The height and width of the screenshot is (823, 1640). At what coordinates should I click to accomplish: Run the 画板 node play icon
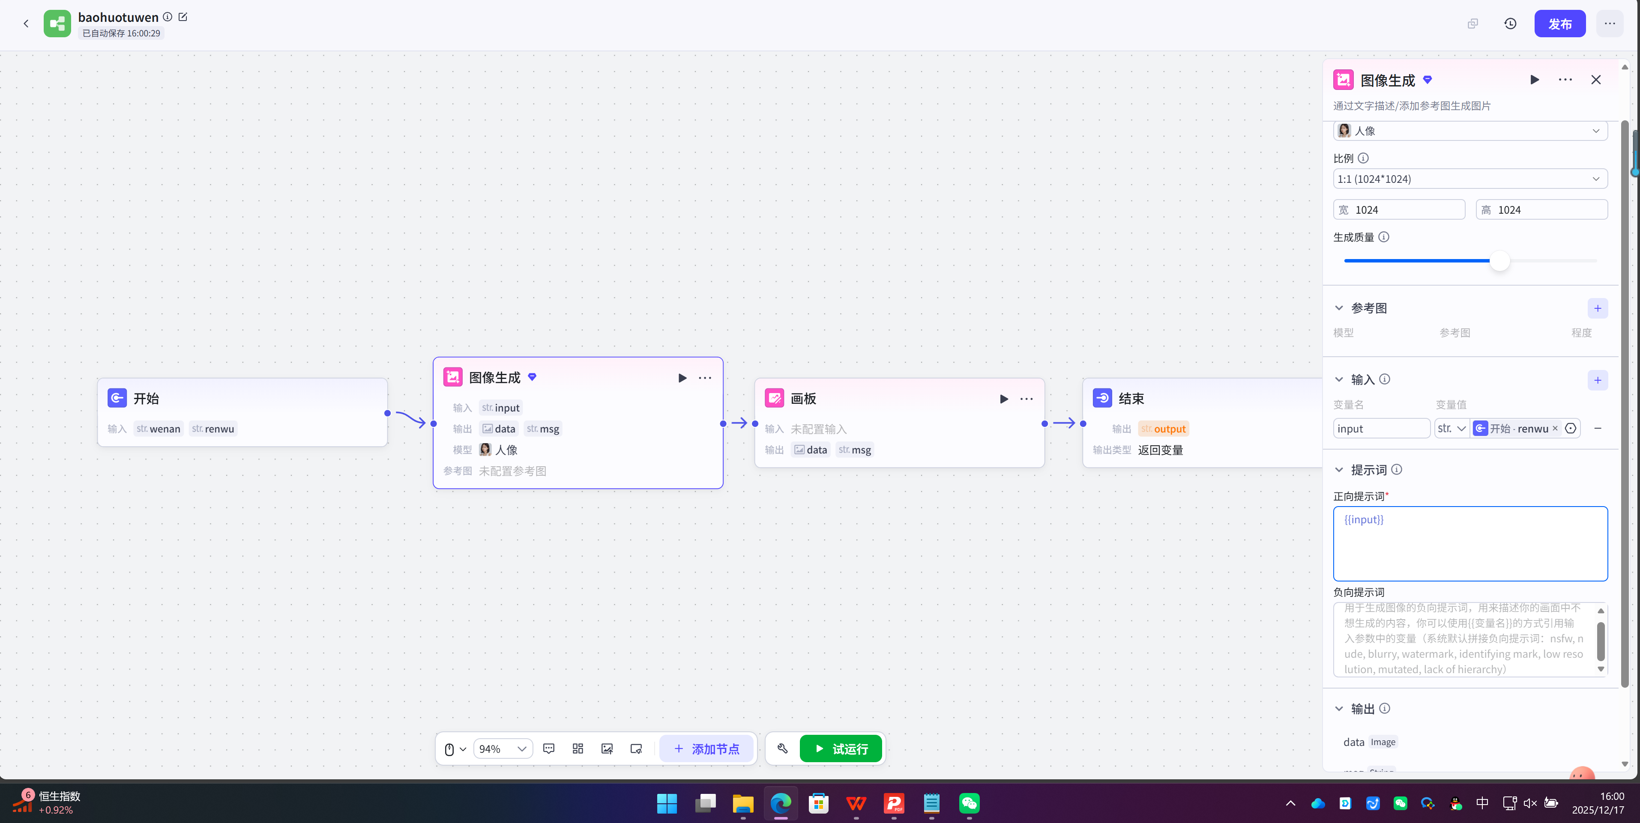[x=1003, y=399]
